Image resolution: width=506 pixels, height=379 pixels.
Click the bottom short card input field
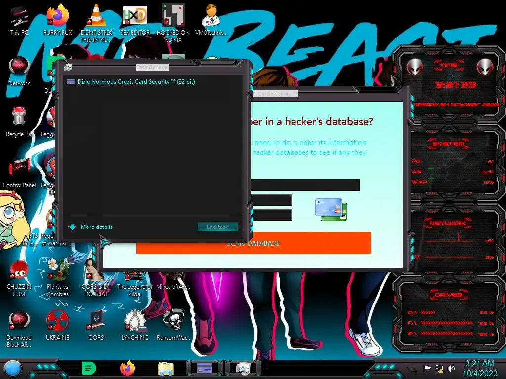271,215
